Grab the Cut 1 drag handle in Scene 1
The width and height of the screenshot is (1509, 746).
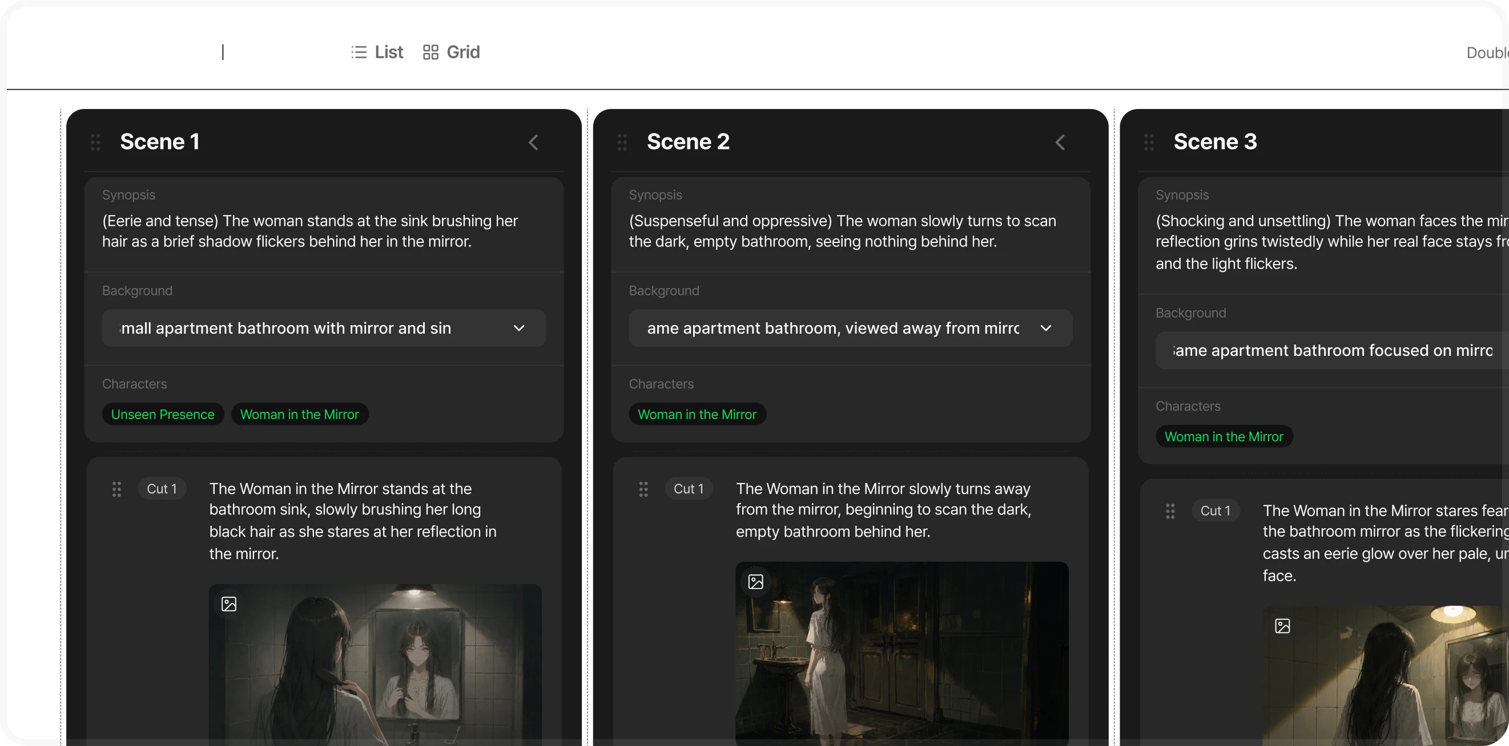pos(116,489)
